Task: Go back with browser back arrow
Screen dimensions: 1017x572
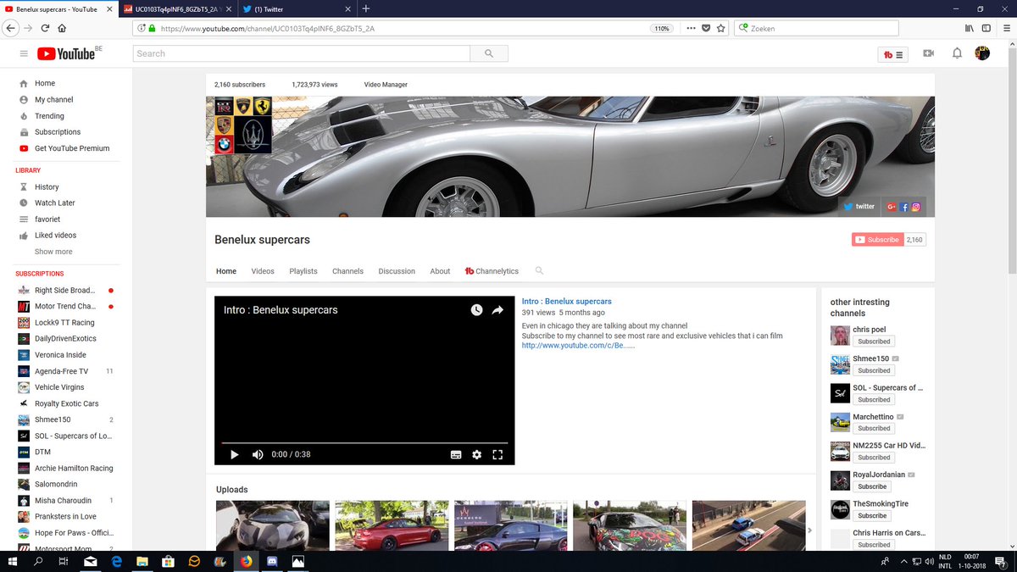Action: [11, 28]
